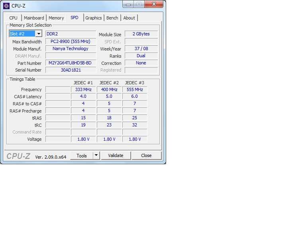This screenshot has height=229, width=306.
Task: Select the PC2-8900 (555 MHz) max bandwidth value
Action: [71, 41]
